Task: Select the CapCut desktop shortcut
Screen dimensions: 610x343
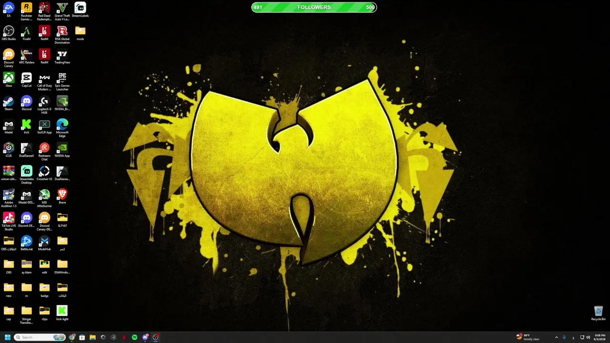Action: click(27, 80)
